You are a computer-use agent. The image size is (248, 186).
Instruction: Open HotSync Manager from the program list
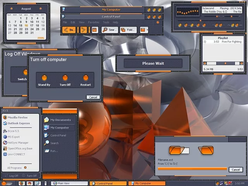point(18,143)
